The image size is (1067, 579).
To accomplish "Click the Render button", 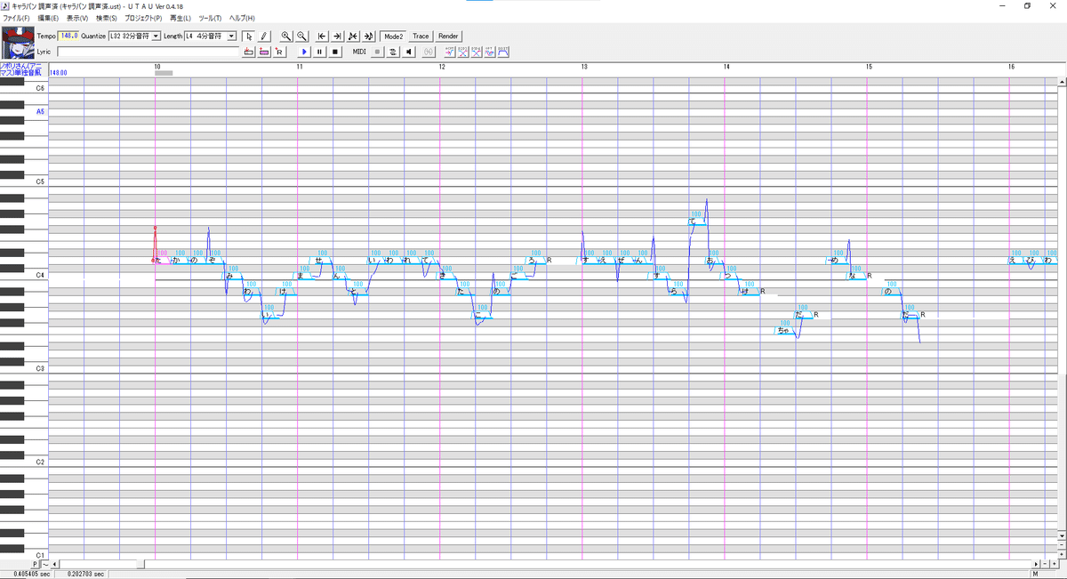I will coord(449,36).
